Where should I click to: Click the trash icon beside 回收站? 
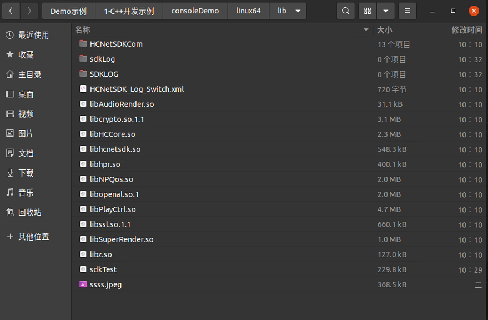coord(10,212)
